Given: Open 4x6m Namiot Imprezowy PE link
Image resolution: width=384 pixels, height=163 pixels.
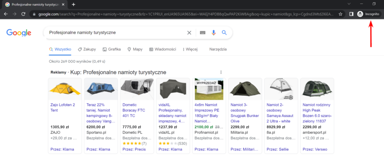Looking at the screenshot, I should pos(208,113).
